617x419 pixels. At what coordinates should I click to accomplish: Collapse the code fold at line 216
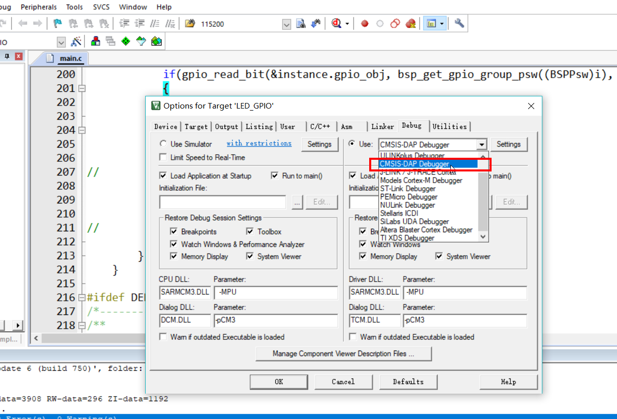(82, 297)
